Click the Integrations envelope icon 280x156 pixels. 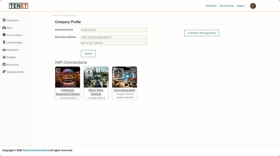pyautogui.click(x=4, y=50)
